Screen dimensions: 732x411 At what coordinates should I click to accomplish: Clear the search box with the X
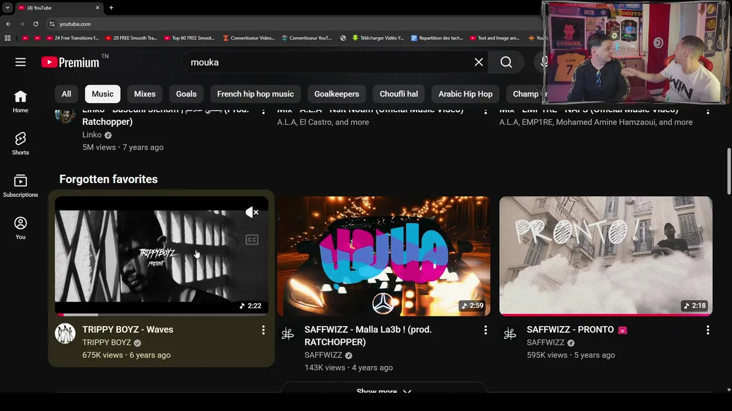pyautogui.click(x=479, y=62)
